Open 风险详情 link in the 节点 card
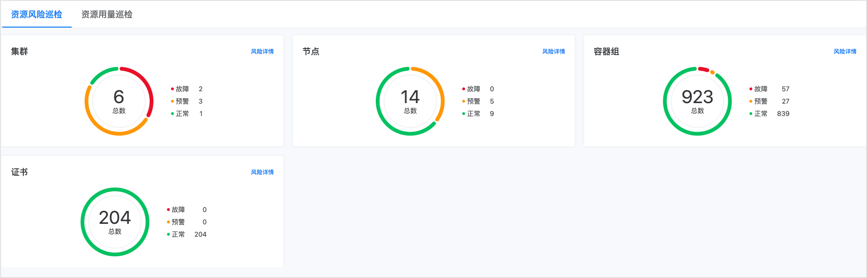This screenshot has width=867, height=278. pos(553,51)
